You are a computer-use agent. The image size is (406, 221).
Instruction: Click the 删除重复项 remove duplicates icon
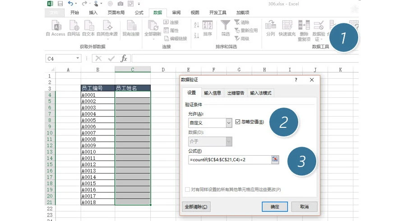pos(304,26)
